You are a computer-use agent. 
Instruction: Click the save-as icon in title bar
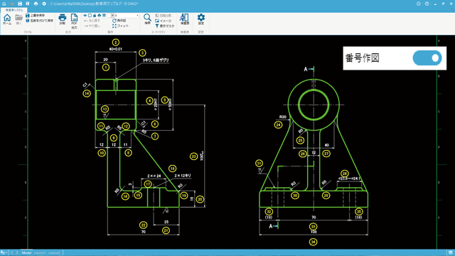pyautogui.click(x=28, y=4)
